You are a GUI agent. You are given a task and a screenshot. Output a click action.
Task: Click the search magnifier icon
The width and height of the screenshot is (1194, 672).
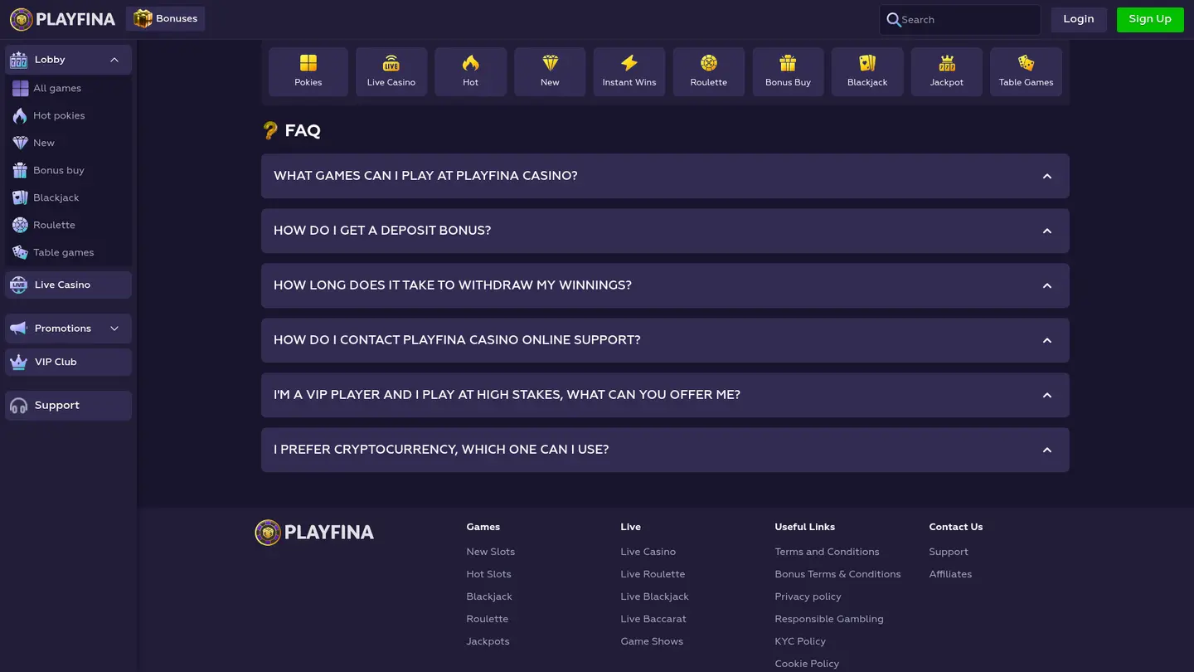pyautogui.click(x=893, y=20)
